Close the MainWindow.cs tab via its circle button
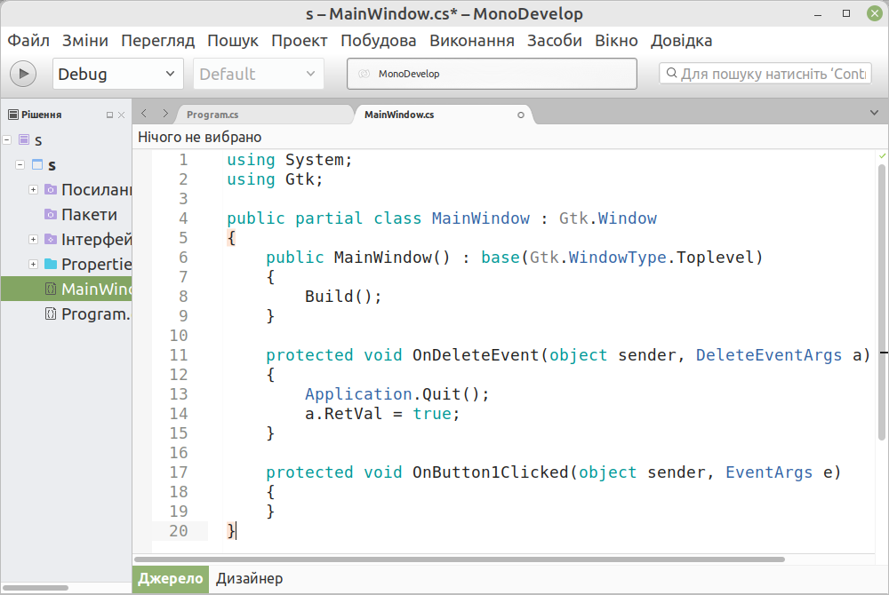 coord(520,115)
